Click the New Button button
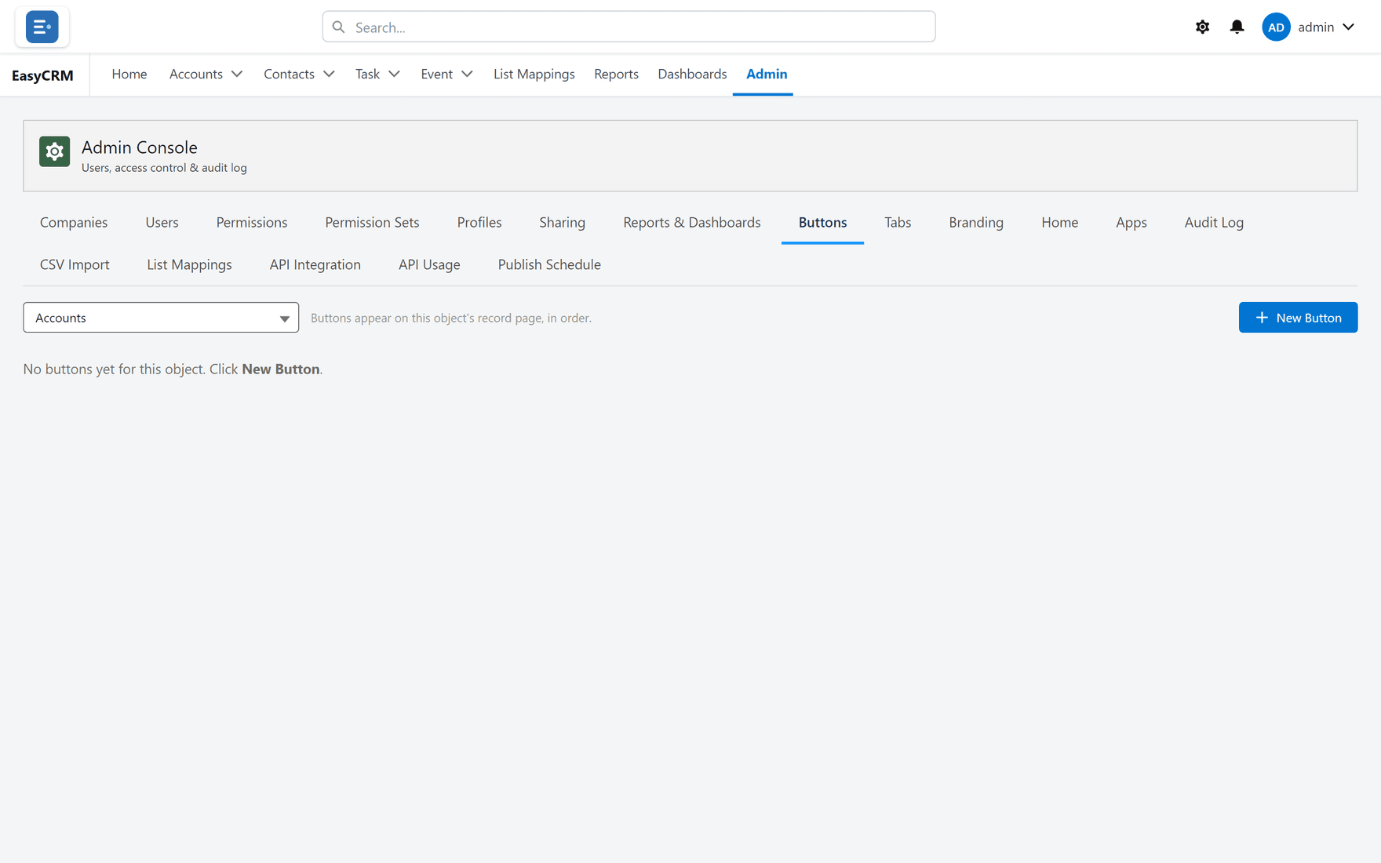 pyautogui.click(x=1298, y=318)
